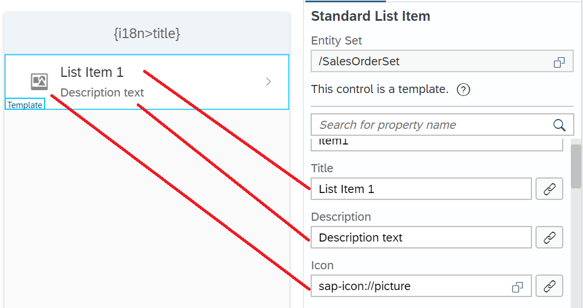Click the template help question mark icon
The width and height of the screenshot is (583, 308).
point(463,90)
